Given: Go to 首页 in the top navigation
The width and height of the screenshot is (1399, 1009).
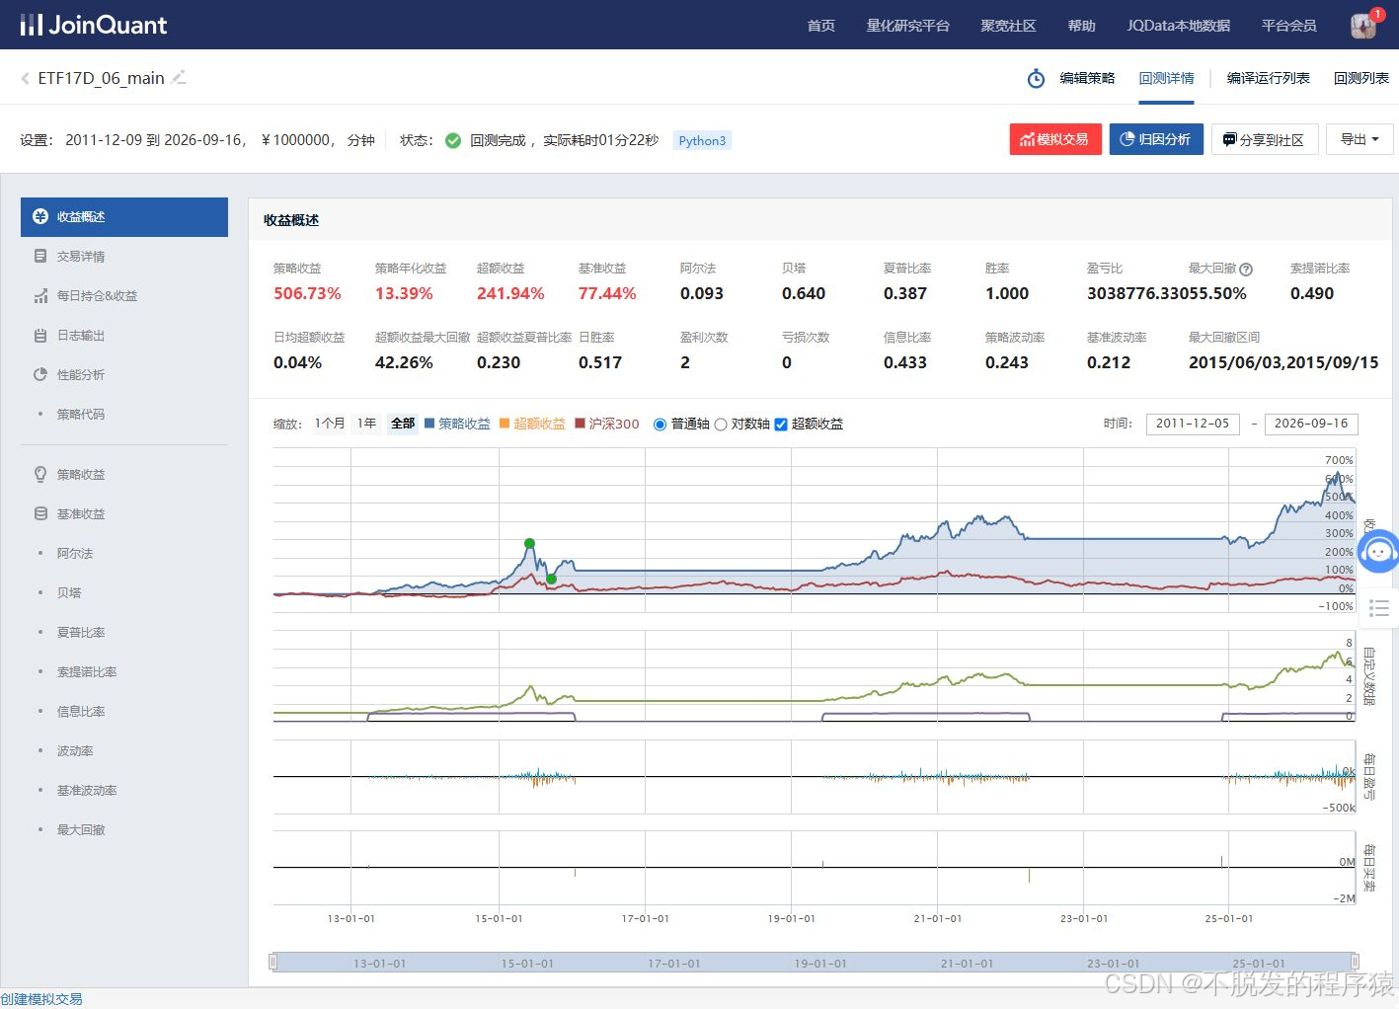Looking at the screenshot, I should point(820,26).
